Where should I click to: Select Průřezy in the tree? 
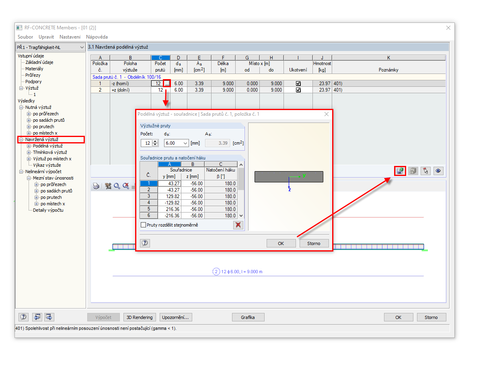[x=33, y=75]
